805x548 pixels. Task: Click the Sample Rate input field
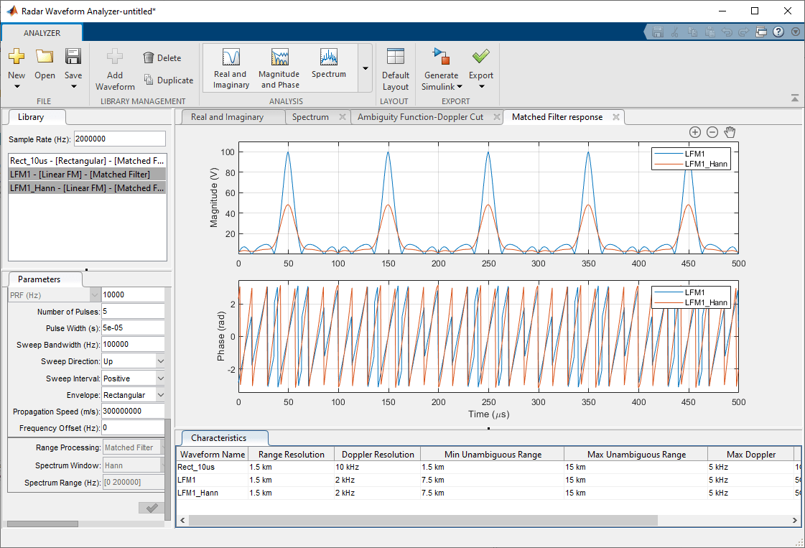click(119, 139)
